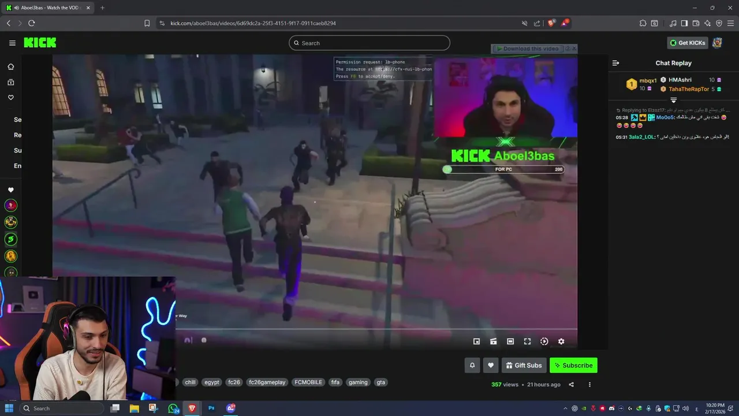Open the Windows Start menu
Image resolution: width=739 pixels, height=416 pixels.
tap(9, 408)
